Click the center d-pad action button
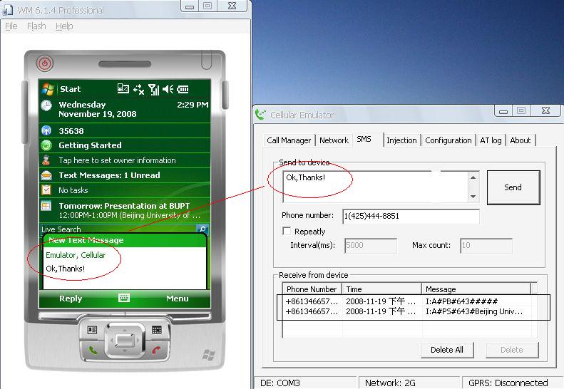The width and height of the screenshot is (564, 389). pyautogui.click(x=125, y=340)
